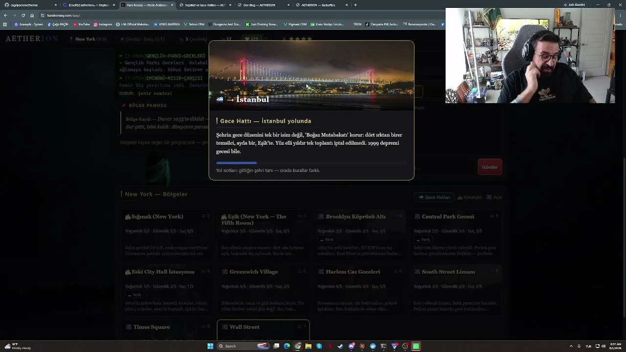The width and height of the screenshot is (626, 352).
Task: Open a new browser tab
Action: pyautogui.click(x=356, y=5)
